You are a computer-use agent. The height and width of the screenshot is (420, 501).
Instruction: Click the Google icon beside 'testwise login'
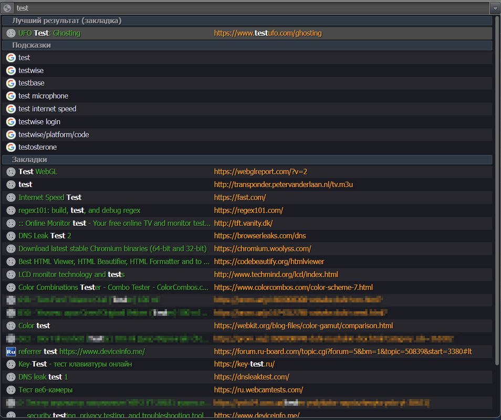pyautogui.click(x=11, y=122)
